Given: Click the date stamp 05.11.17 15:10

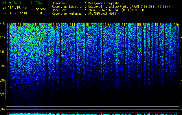Looking at the screenshot, I should 15,13.
